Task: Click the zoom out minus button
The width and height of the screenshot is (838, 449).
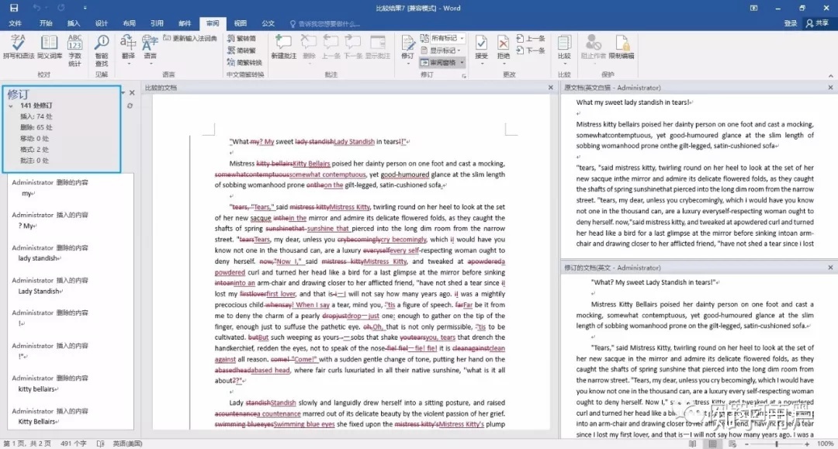Action: click(x=746, y=444)
